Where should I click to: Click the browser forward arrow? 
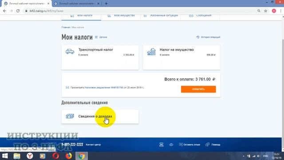coord(11,11)
